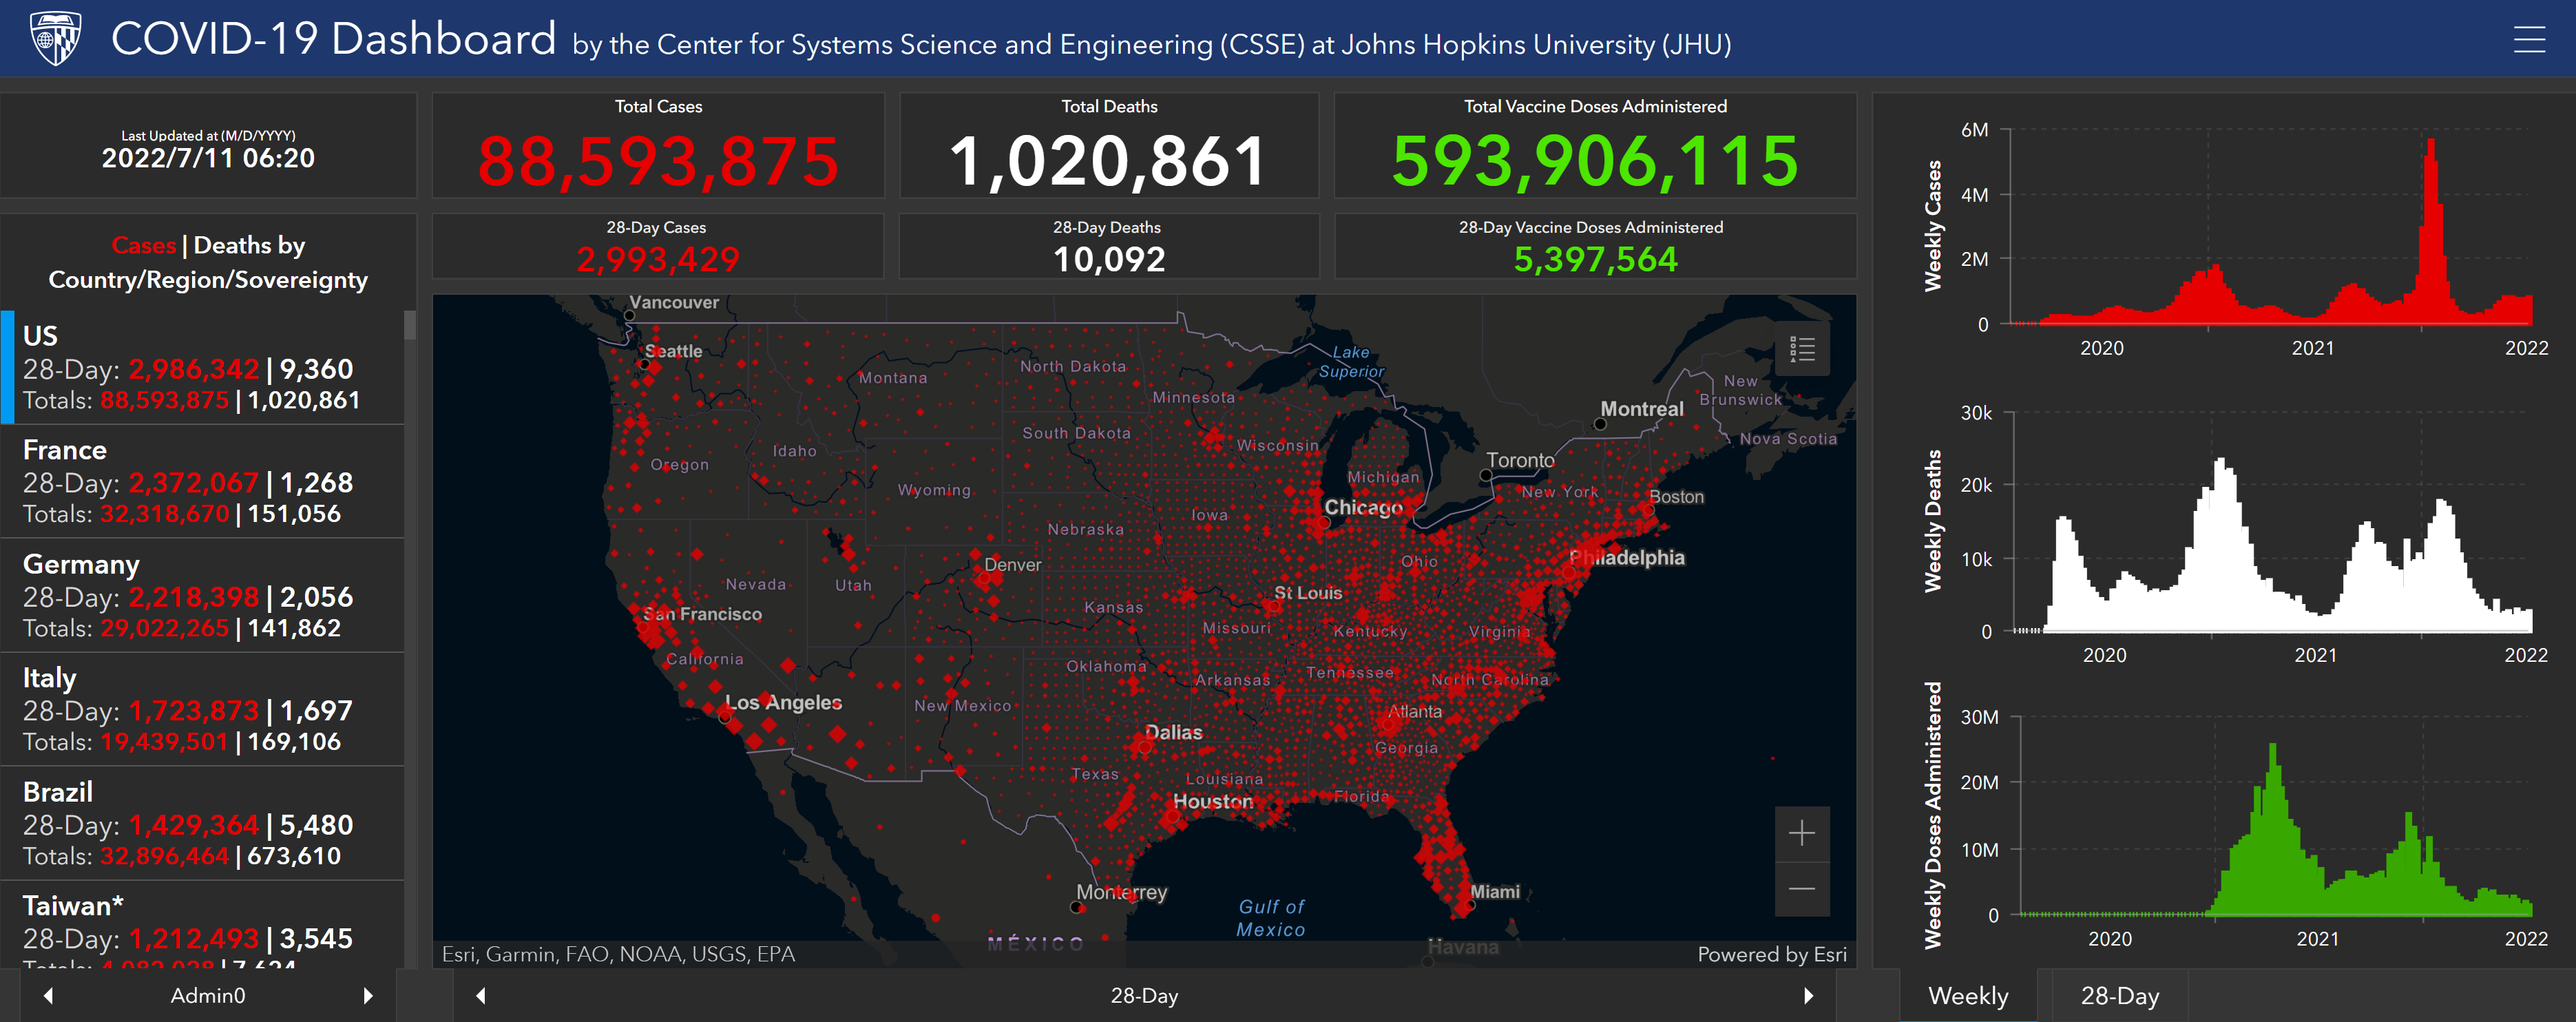Select France in the country list
The image size is (2576, 1022).
tap(200, 482)
